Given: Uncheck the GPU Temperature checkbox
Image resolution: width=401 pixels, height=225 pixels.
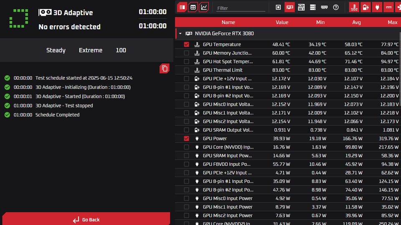Looking at the screenshot, I should click(186, 45).
